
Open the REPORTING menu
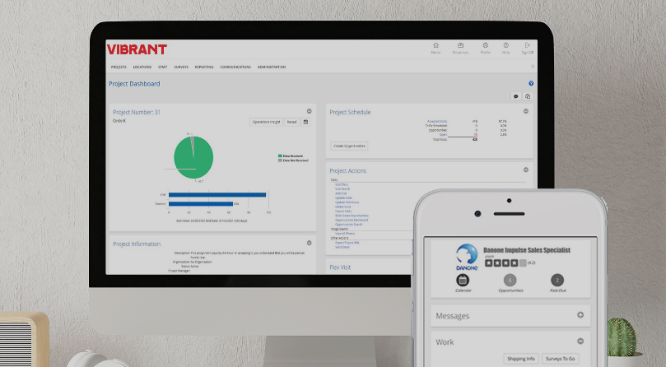(204, 67)
